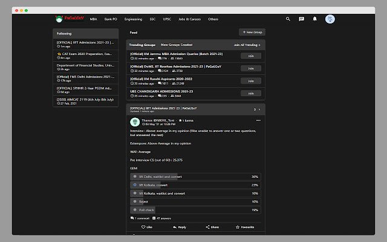Open the Jobs & Careers menu
Viewport: 387px width, 242px height.
point(189,19)
